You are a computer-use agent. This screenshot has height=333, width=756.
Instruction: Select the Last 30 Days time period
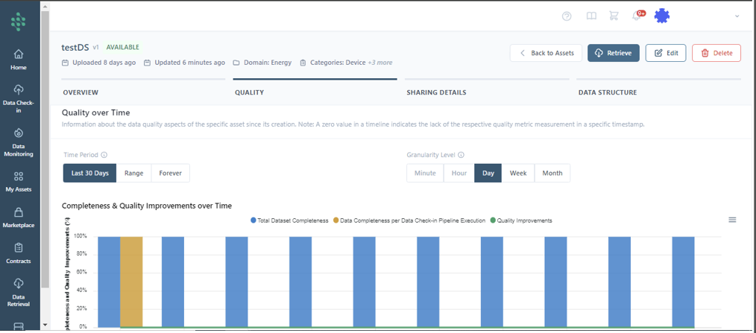click(89, 173)
